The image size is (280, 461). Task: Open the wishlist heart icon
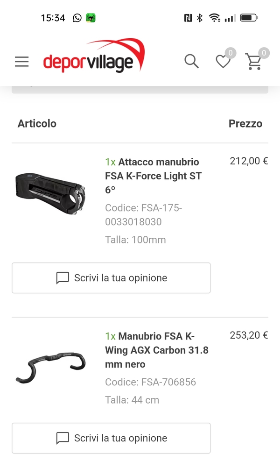(x=223, y=62)
